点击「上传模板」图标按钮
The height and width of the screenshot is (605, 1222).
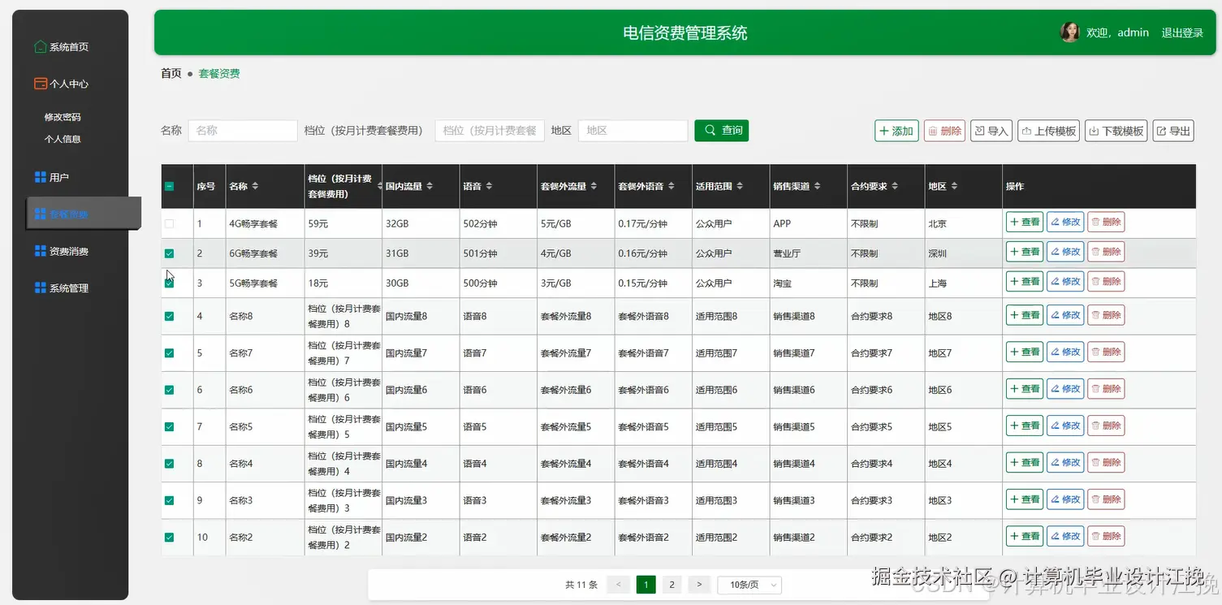1047,130
